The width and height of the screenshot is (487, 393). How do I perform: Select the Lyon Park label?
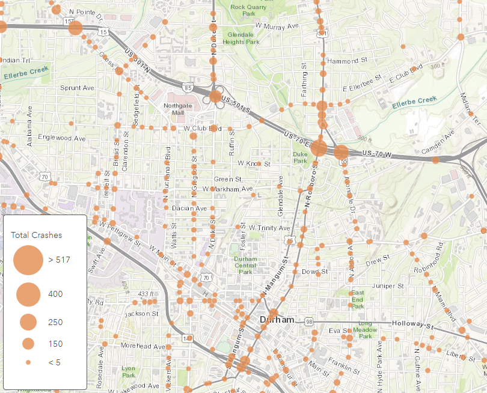click(x=128, y=371)
